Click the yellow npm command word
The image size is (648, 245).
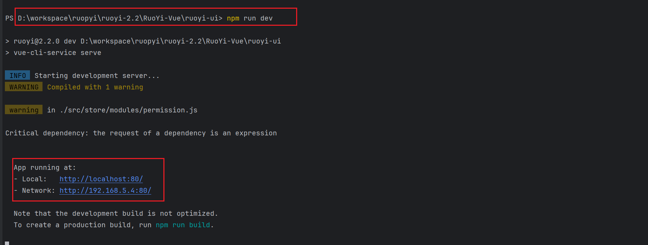233,18
